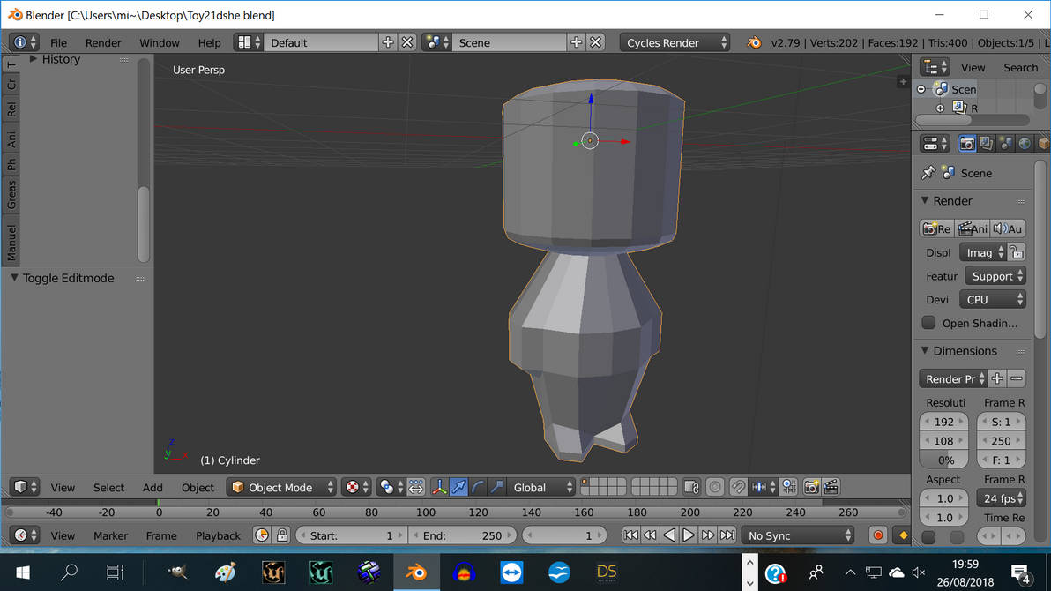Viewport: 1051px width, 591px height.
Task: Open the Help menu
Action: [x=209, y=42]
